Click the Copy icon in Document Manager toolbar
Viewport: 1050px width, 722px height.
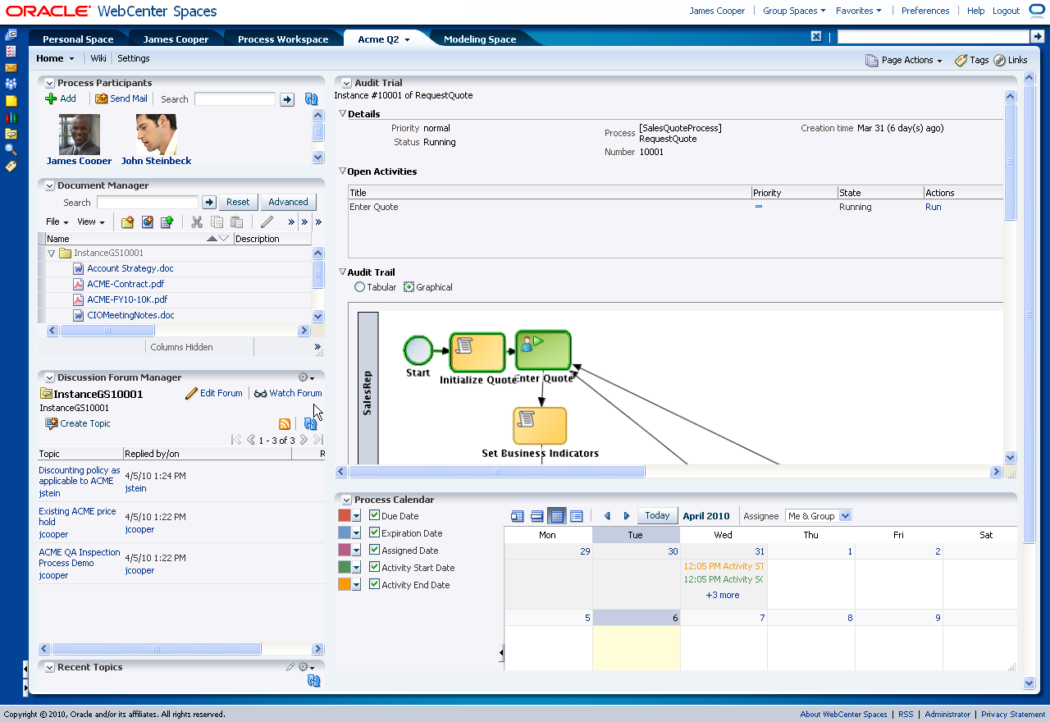click(217, 222)
